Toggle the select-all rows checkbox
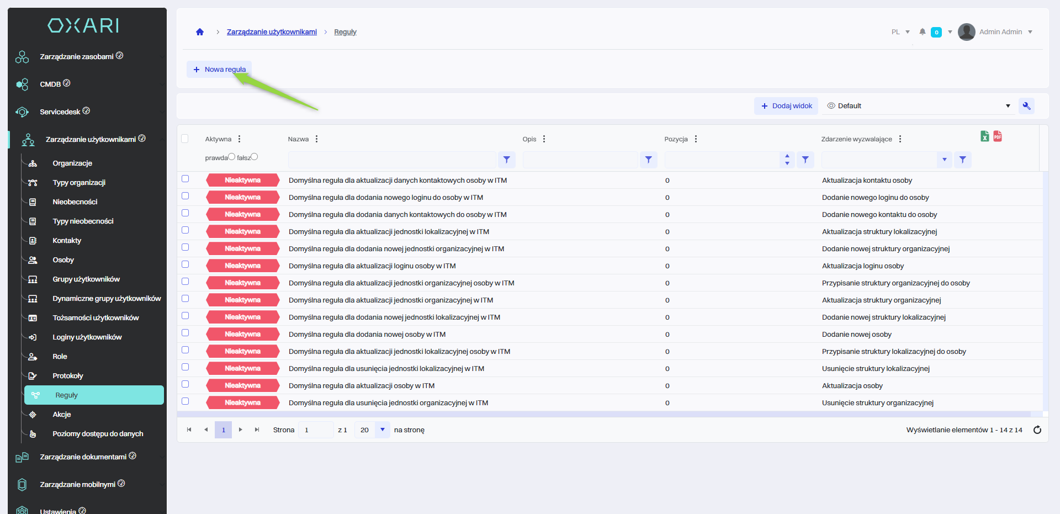The height and width of the screenshot is (514, 1060). coord(185,139)
